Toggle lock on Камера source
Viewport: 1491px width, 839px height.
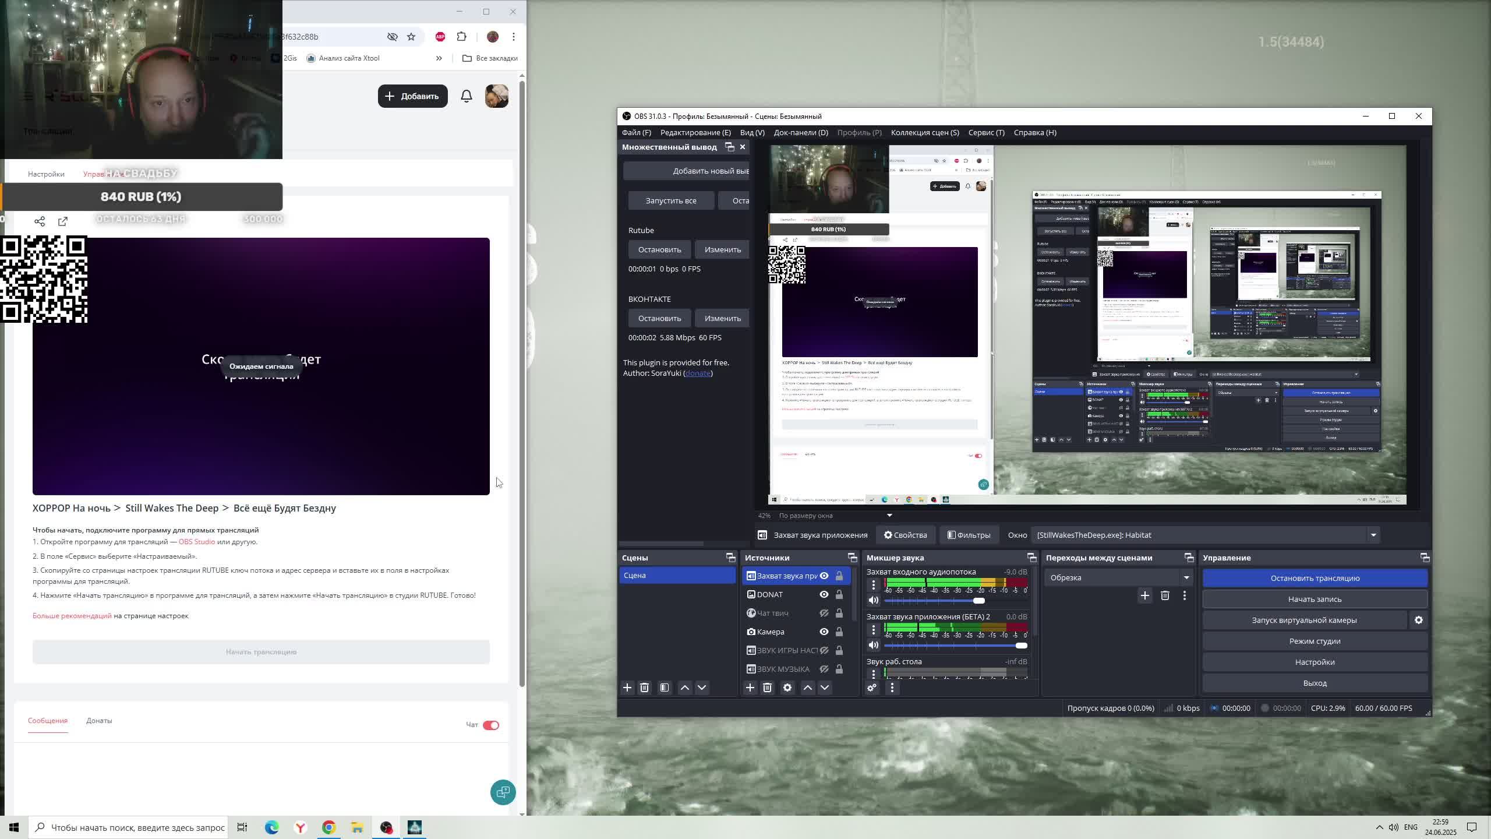(839, 632)
